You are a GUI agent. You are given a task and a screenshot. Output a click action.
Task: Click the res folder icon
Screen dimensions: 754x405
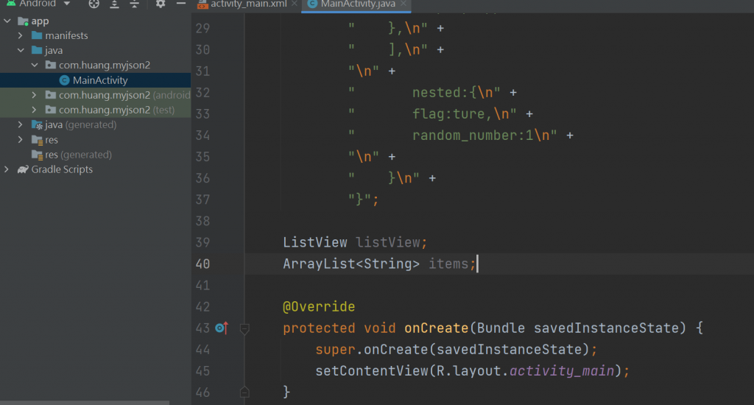tap(37, 140)
